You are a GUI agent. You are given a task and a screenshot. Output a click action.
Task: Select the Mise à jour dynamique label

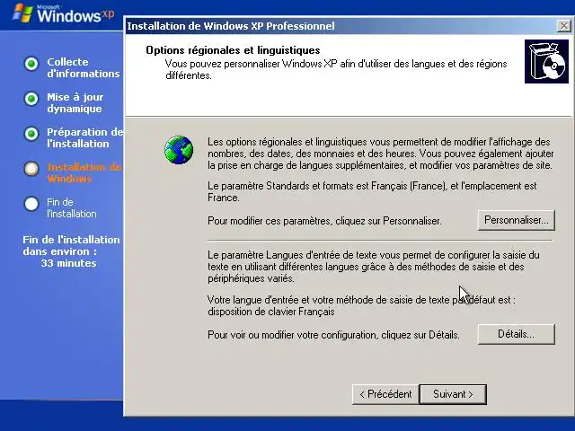[75, 103]
